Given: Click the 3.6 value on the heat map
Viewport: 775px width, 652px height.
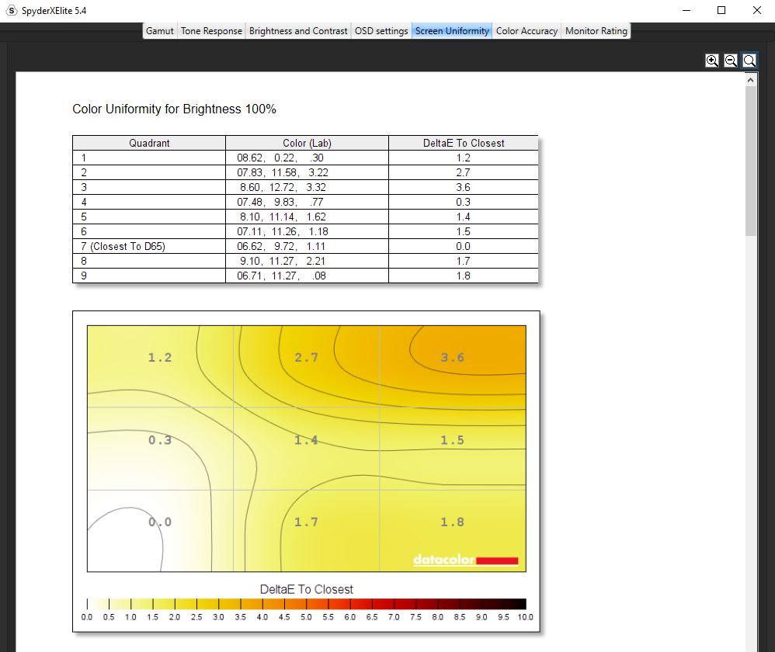Looking at the screenshot, I should pyautogui.click(x=452, y=358).
